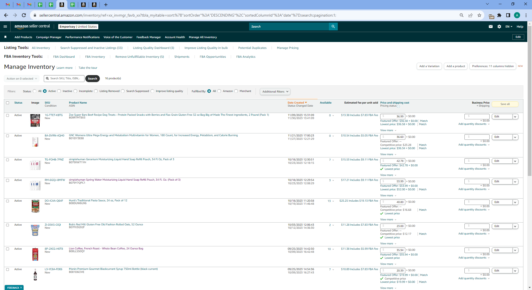This screenshot has width=532, height=290.
Task: Open a new browser tab with plus
Action: click(106, 4)
